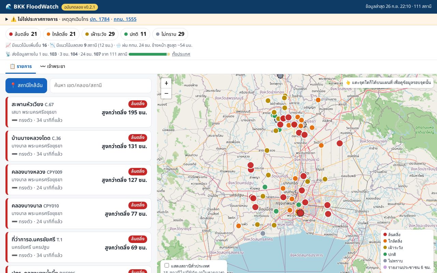Click the isolated red marker near องครักษ์
Screen dimensions: 437x273
(x=340, y=143)
